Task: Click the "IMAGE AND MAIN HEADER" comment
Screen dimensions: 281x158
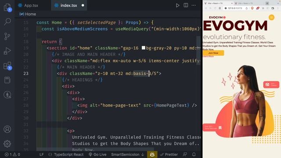Action: pyautogui.click(x=89, y=54)
